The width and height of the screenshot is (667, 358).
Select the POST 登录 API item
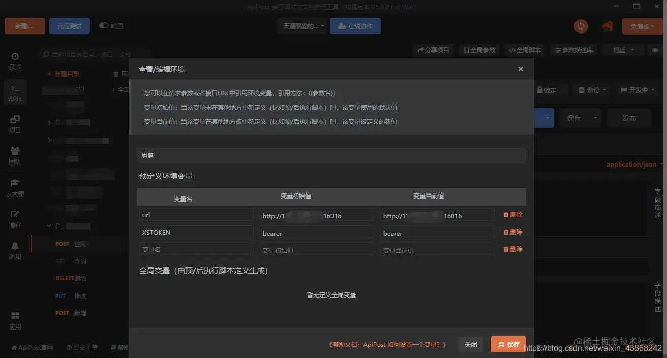71,244
